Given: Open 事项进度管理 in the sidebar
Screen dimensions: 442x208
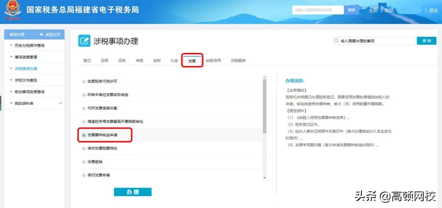Looking at the screenshot, I should [x=26, y=57].
